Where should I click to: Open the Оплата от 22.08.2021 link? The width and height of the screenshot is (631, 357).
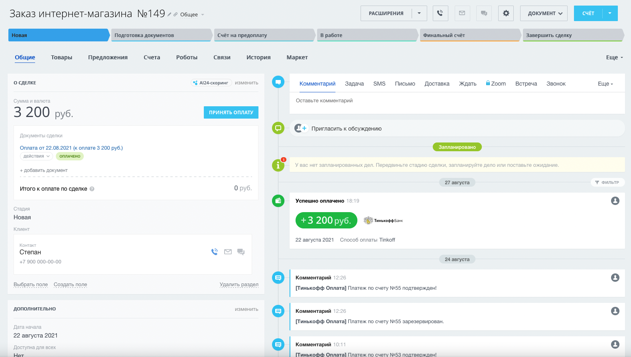71,148
